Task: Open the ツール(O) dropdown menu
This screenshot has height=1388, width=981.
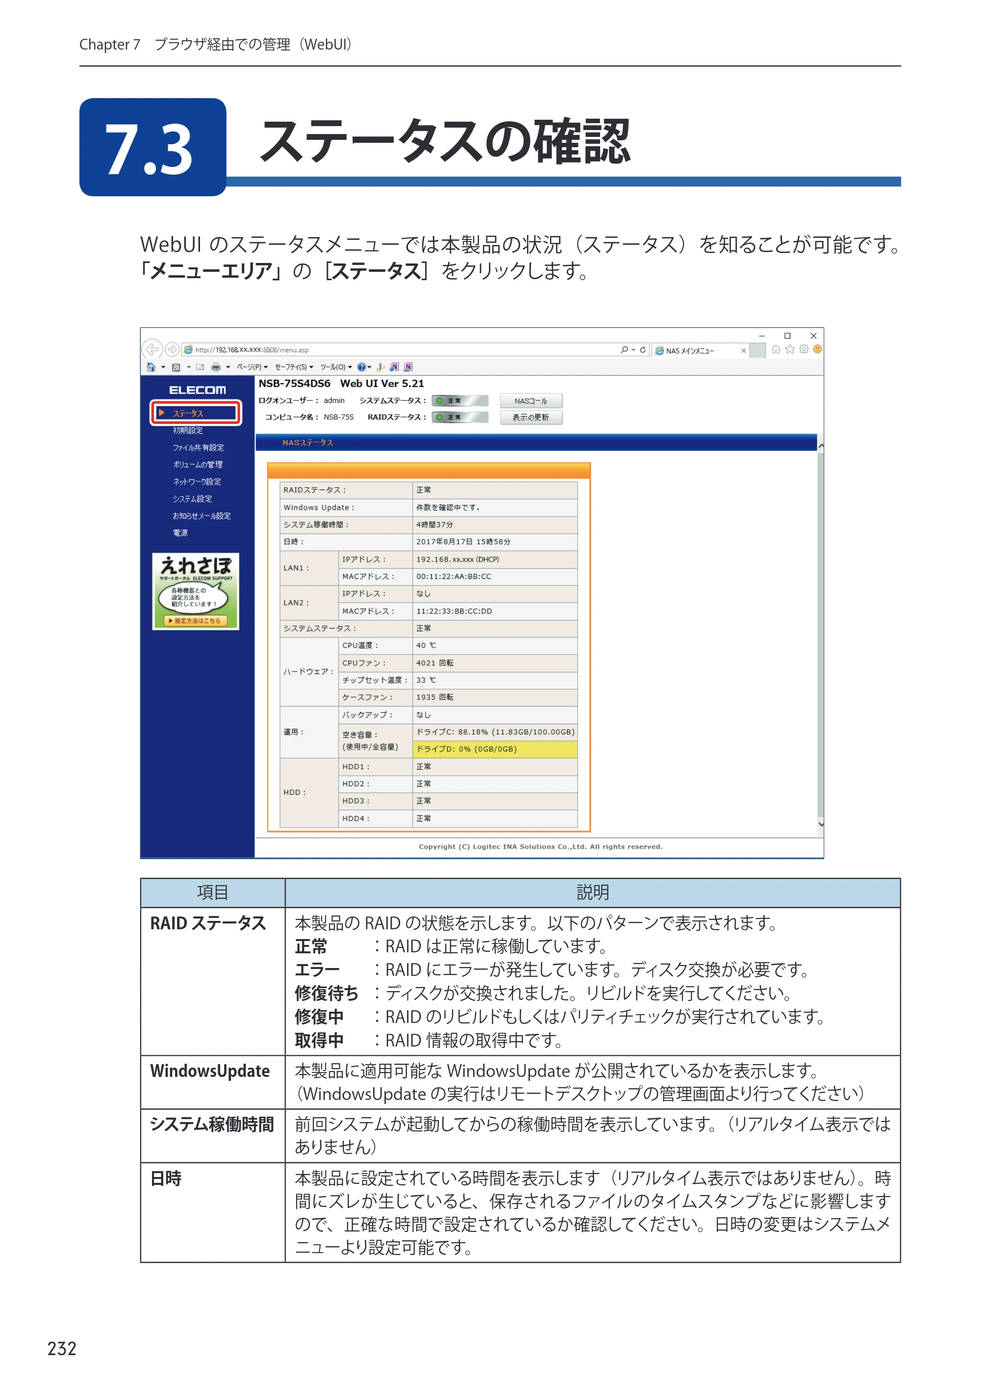Action: point(336,367)
